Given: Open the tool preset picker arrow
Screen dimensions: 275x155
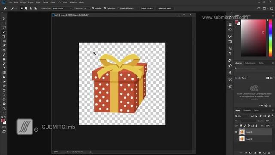Looking at the screenshot, I should coord(16,9).
